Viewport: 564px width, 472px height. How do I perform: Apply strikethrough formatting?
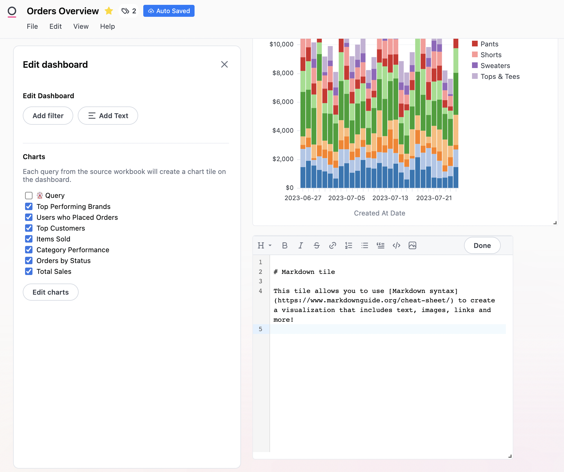(316, 245)
